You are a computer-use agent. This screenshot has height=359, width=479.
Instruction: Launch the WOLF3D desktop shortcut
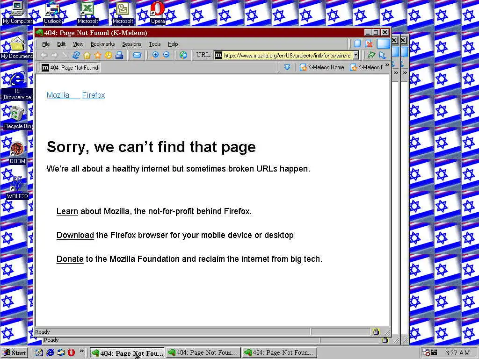click(17, 188)
